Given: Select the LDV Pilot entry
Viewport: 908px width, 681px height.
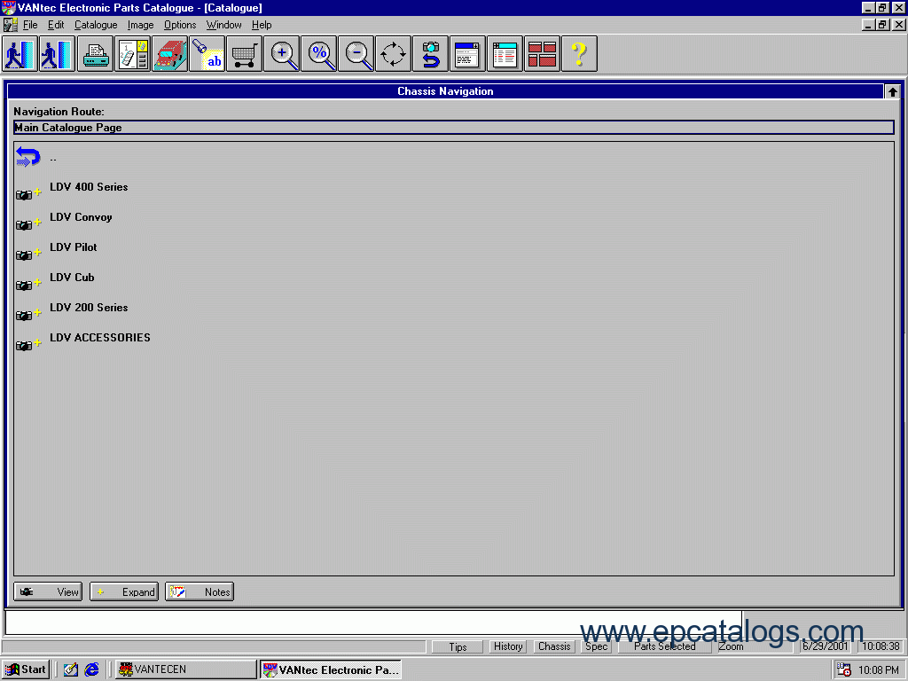Looking at the screenshot, I should [73, 247].
